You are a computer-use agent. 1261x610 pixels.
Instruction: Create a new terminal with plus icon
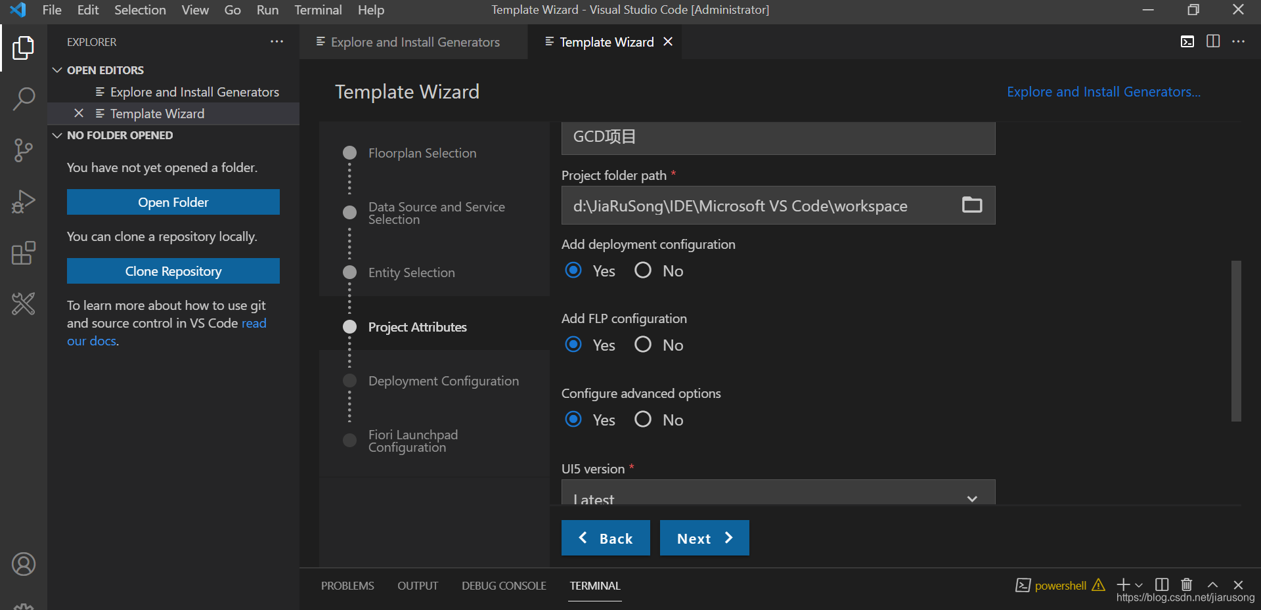tap(1123, 585)
